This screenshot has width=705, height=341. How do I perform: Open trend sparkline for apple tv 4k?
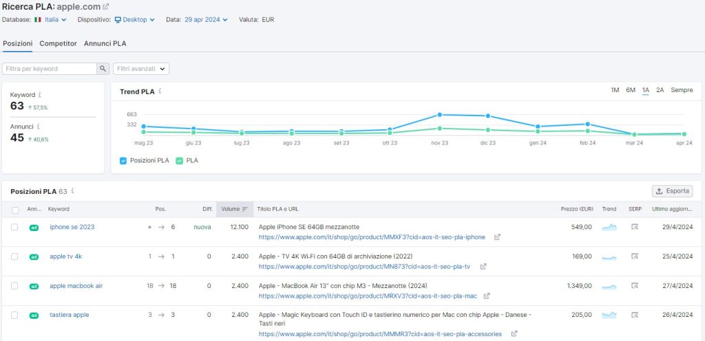[x=609, y=257]
